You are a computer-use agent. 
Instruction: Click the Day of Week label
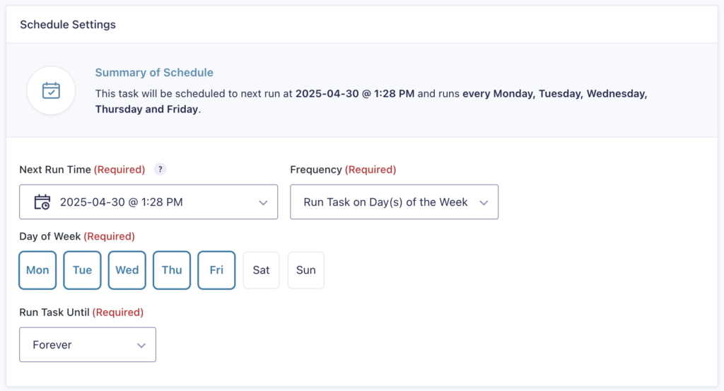point(50,236)
